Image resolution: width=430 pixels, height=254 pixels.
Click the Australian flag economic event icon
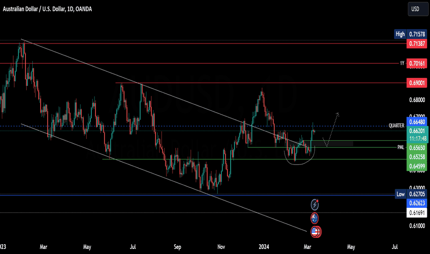315,218
